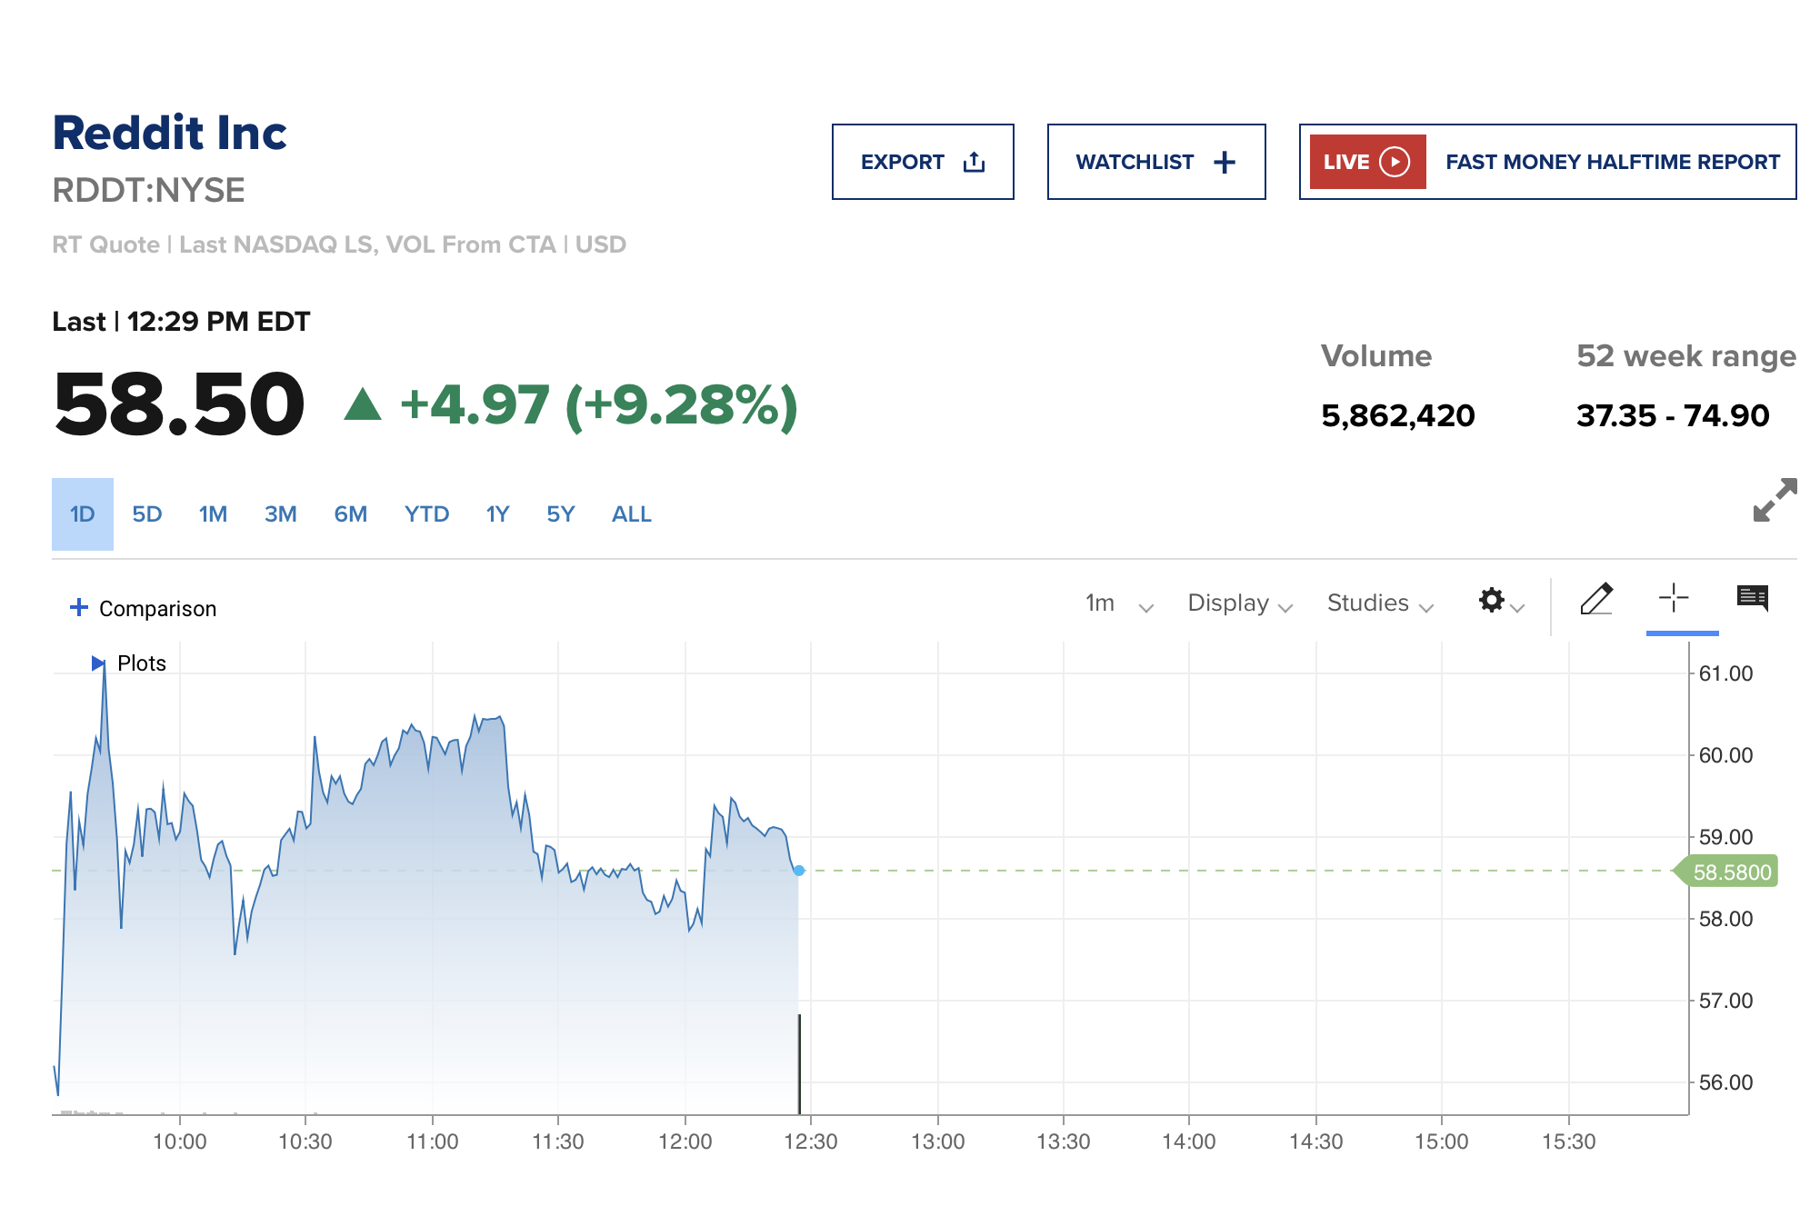Screen dimensions: 1820x1216
Task: Open chart settings gear icon
Action: (1491, 600)
